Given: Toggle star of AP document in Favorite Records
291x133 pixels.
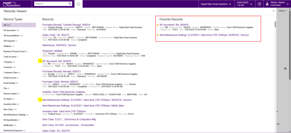Looking at the screenshot, I should 158,25.
